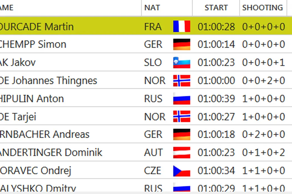Screen dimensions: 292x194
Task: Select the Norwegian flag in Tarjei's row
Action: 182,117
